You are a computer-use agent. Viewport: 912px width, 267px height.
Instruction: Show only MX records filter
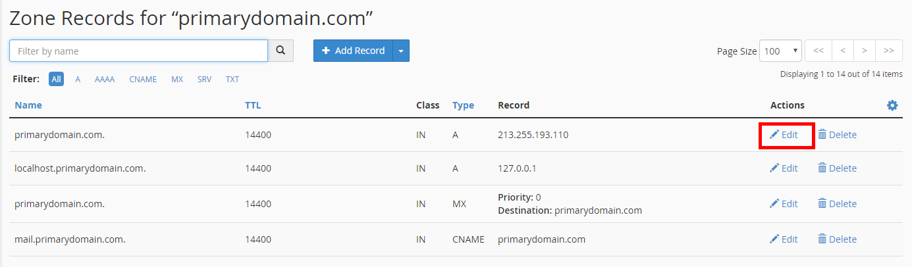click(x=177, y=80)
